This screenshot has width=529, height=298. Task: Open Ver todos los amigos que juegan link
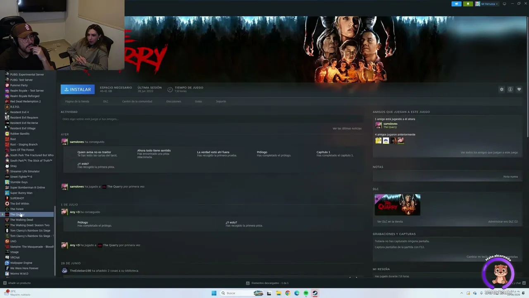click(489, 152)
